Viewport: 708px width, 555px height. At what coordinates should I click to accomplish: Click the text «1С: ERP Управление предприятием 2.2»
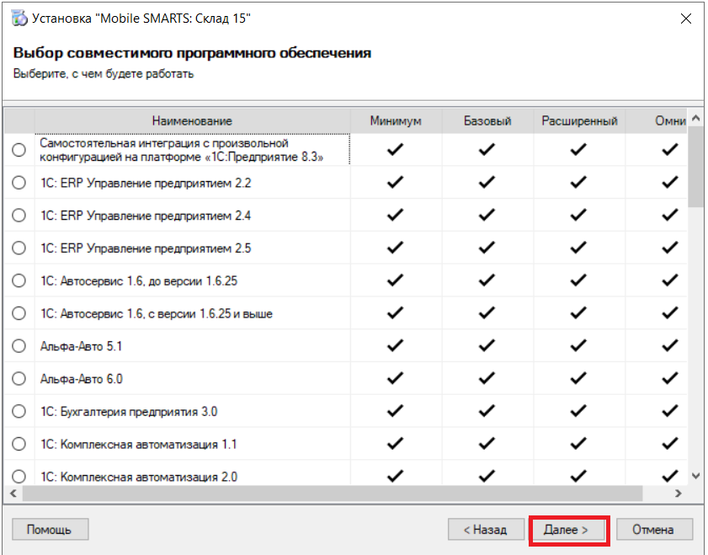coord(146,183)
